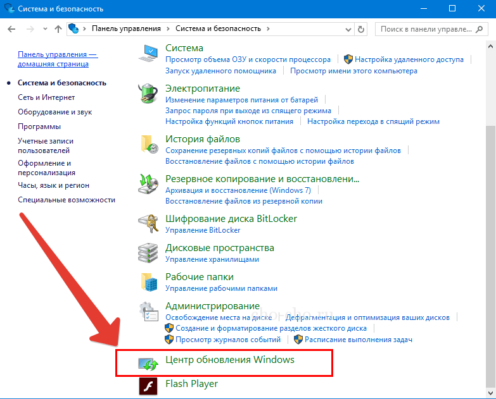Open the Электропитание battery icon
Screen dimensions: 496x399
148,94
